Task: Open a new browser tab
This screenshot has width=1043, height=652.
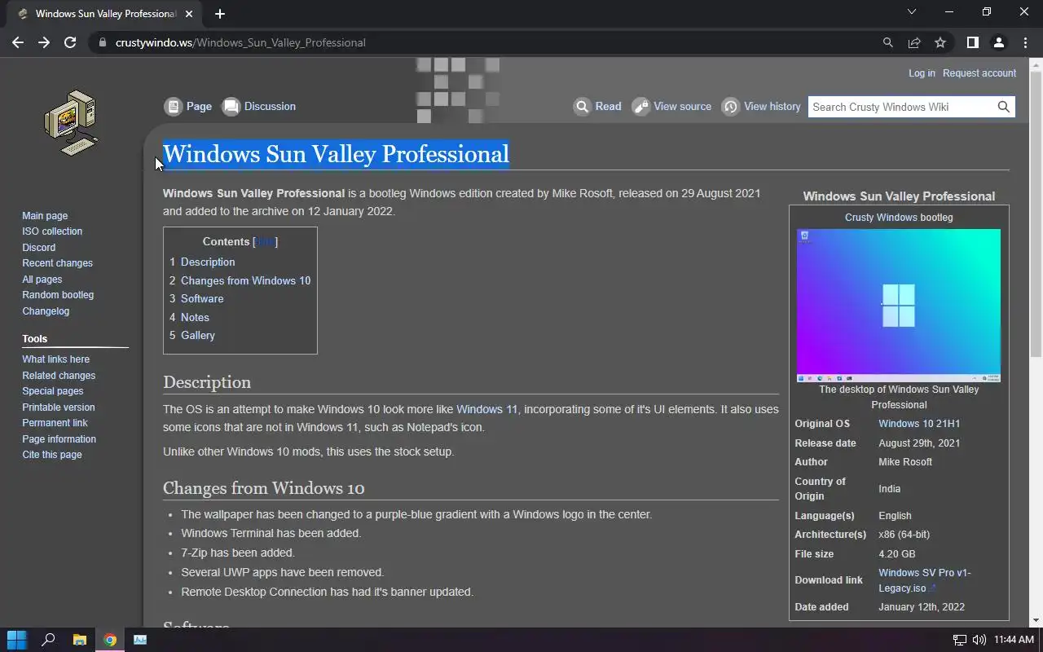Action: coord(220,13)
